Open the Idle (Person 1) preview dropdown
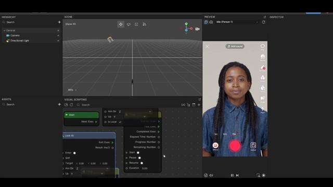 pyautogui.click(x=237, y=22)
